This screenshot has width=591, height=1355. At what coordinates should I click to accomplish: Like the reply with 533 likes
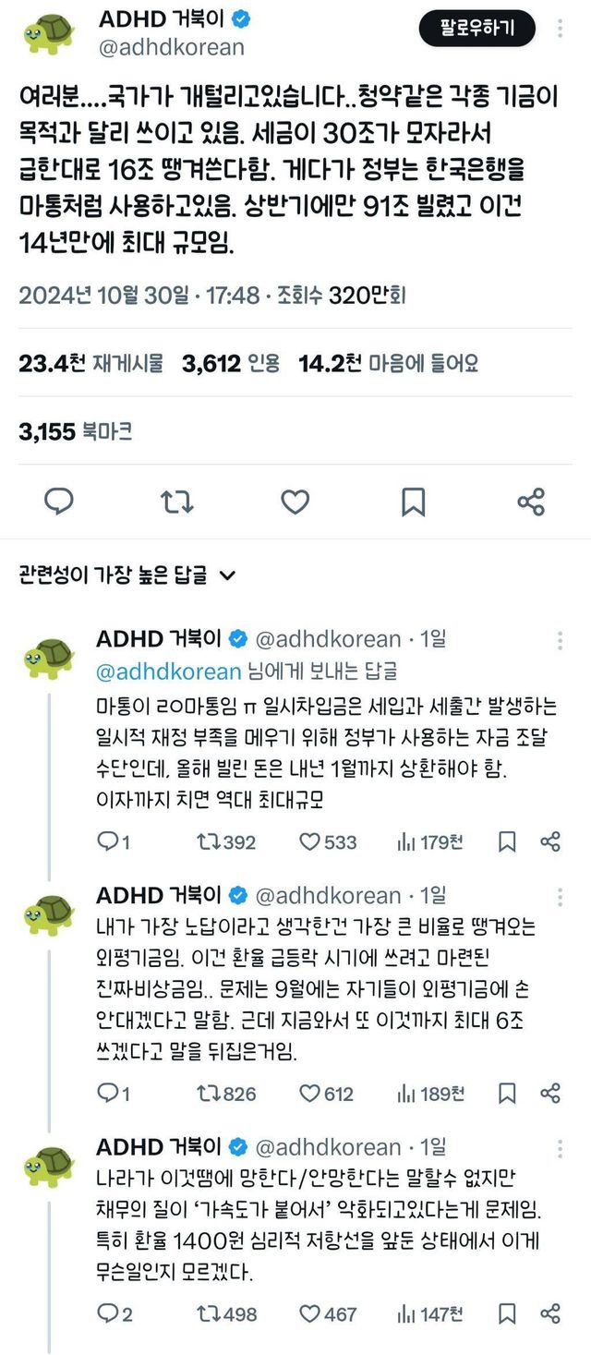(329, 841)
